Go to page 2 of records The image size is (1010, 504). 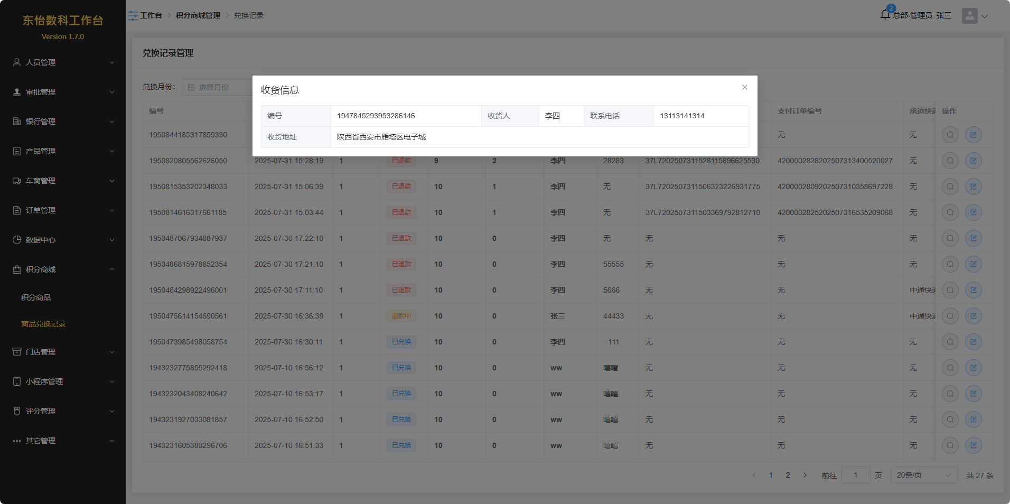(x=788, y=475)
